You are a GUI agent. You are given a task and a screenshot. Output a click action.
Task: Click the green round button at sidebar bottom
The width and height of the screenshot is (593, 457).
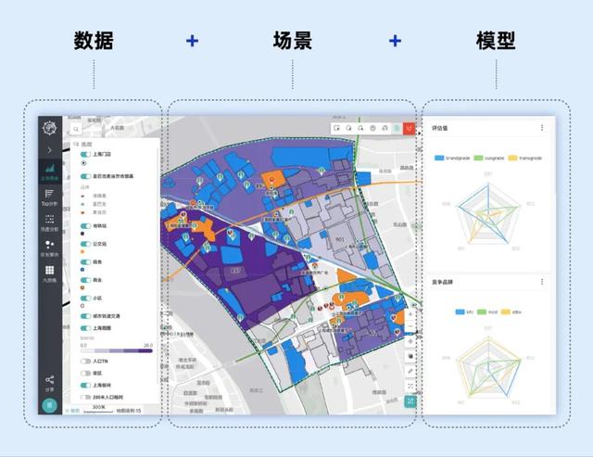49,405
